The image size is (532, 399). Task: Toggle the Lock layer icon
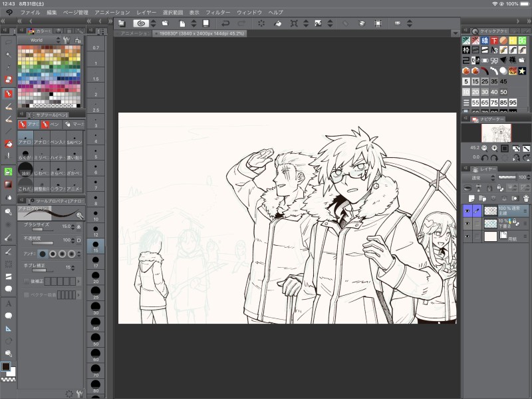[489, 188]
